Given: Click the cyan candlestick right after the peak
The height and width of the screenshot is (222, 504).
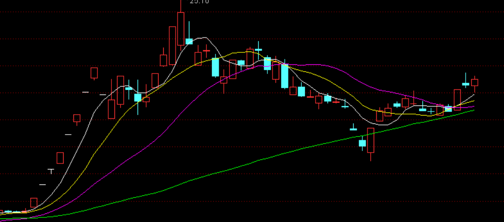Looking at the screenshot, I should [189, 41].
